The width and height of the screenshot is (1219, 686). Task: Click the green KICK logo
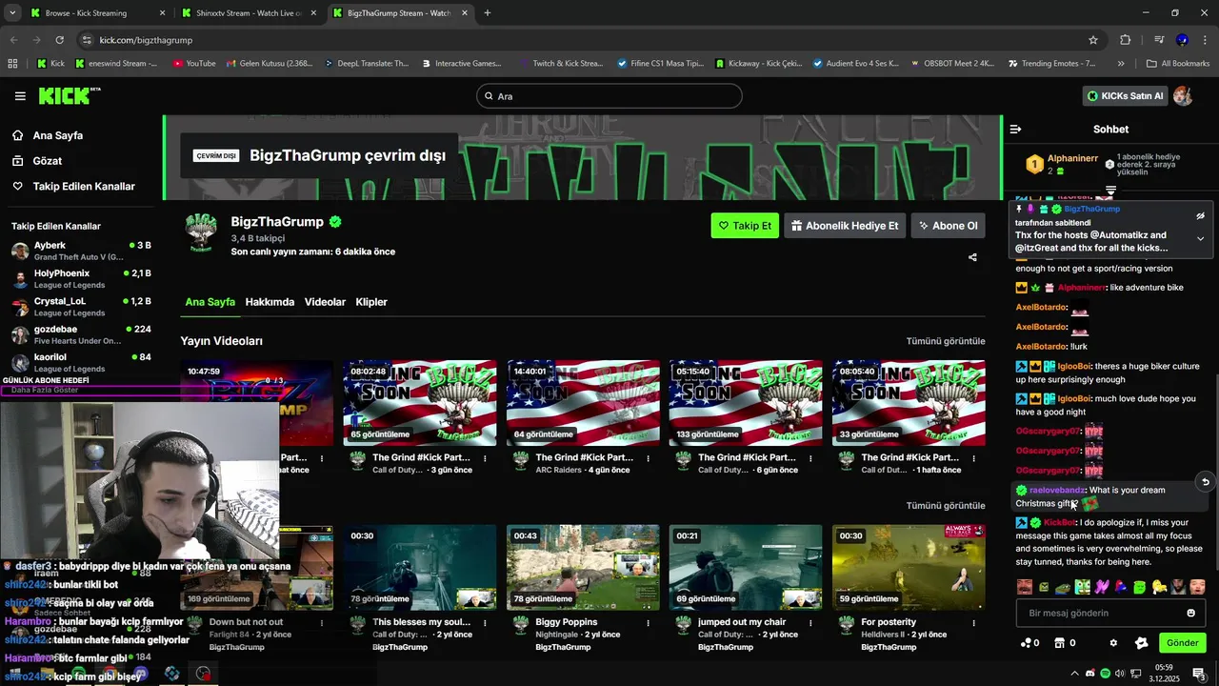coord(70,95)
